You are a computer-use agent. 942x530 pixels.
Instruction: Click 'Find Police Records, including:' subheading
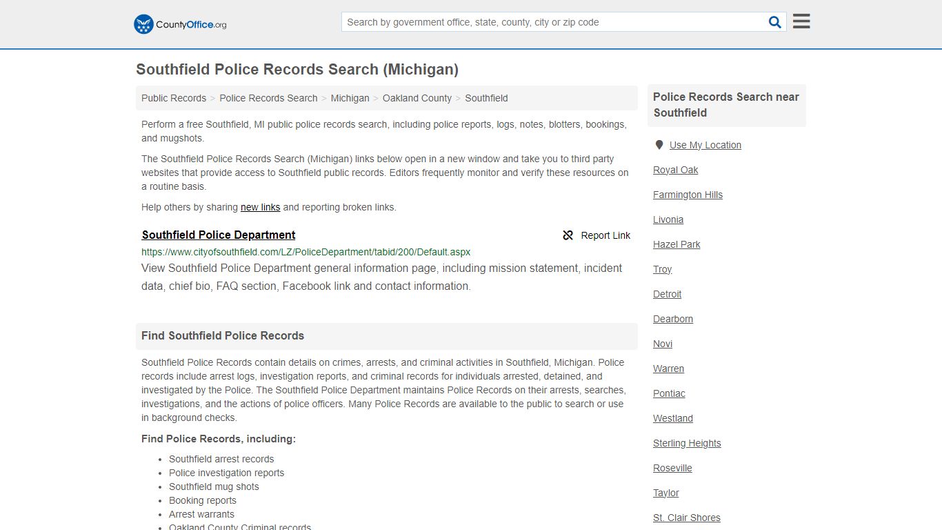[219, 439]
